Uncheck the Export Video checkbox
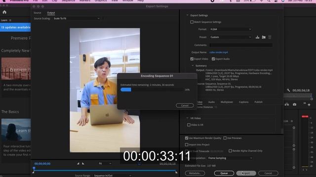The width and height of the screenshot is (316, 177). point(192,59)
